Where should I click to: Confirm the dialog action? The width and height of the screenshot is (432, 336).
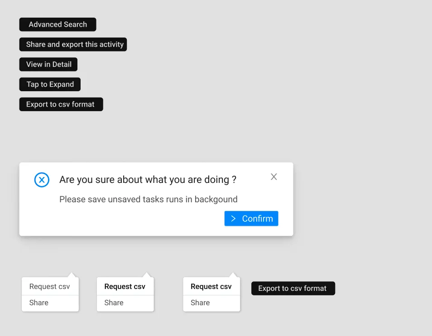tap(251, 219)
